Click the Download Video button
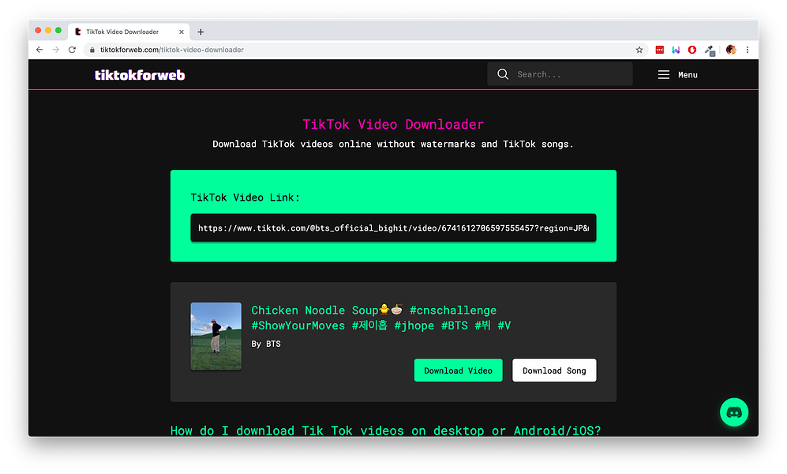Screen dimensions: 787x474 pyautogui.click(x=458, y=371)
